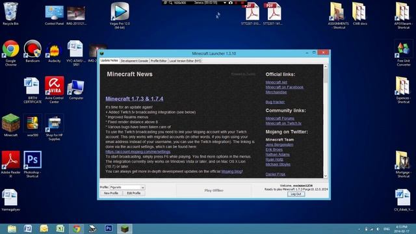Open Photoshop from the taskbar
The width and height of the screenshot is (416, 234).
click(x=109, y=228)
